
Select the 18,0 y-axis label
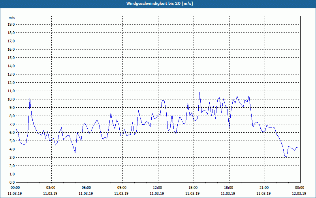point(11,33)
